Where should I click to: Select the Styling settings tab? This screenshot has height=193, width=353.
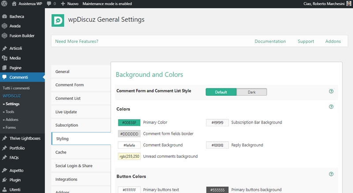point(81,138)
